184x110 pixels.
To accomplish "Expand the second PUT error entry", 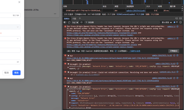I will click(69, 78).
